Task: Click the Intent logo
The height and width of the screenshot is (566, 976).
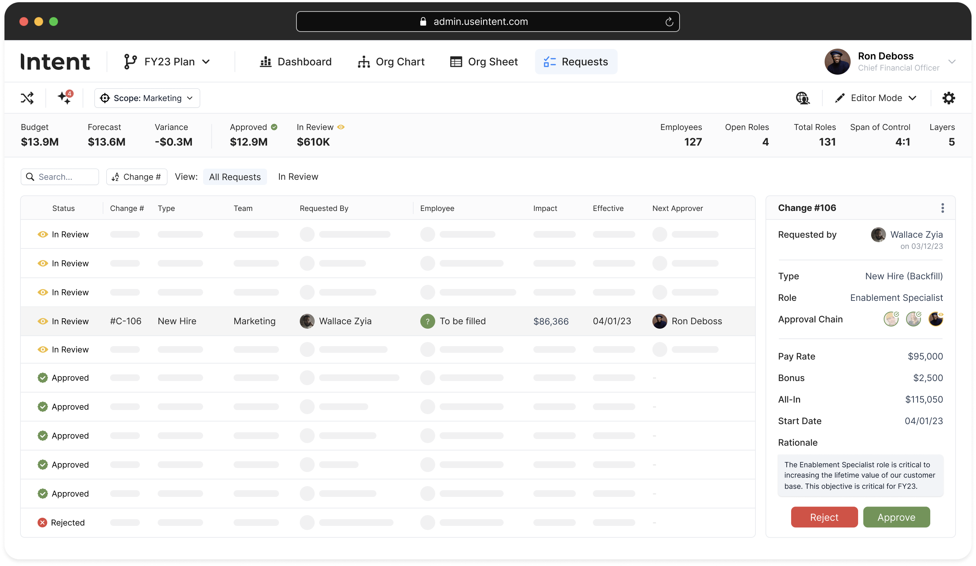Action: (55, 62)
